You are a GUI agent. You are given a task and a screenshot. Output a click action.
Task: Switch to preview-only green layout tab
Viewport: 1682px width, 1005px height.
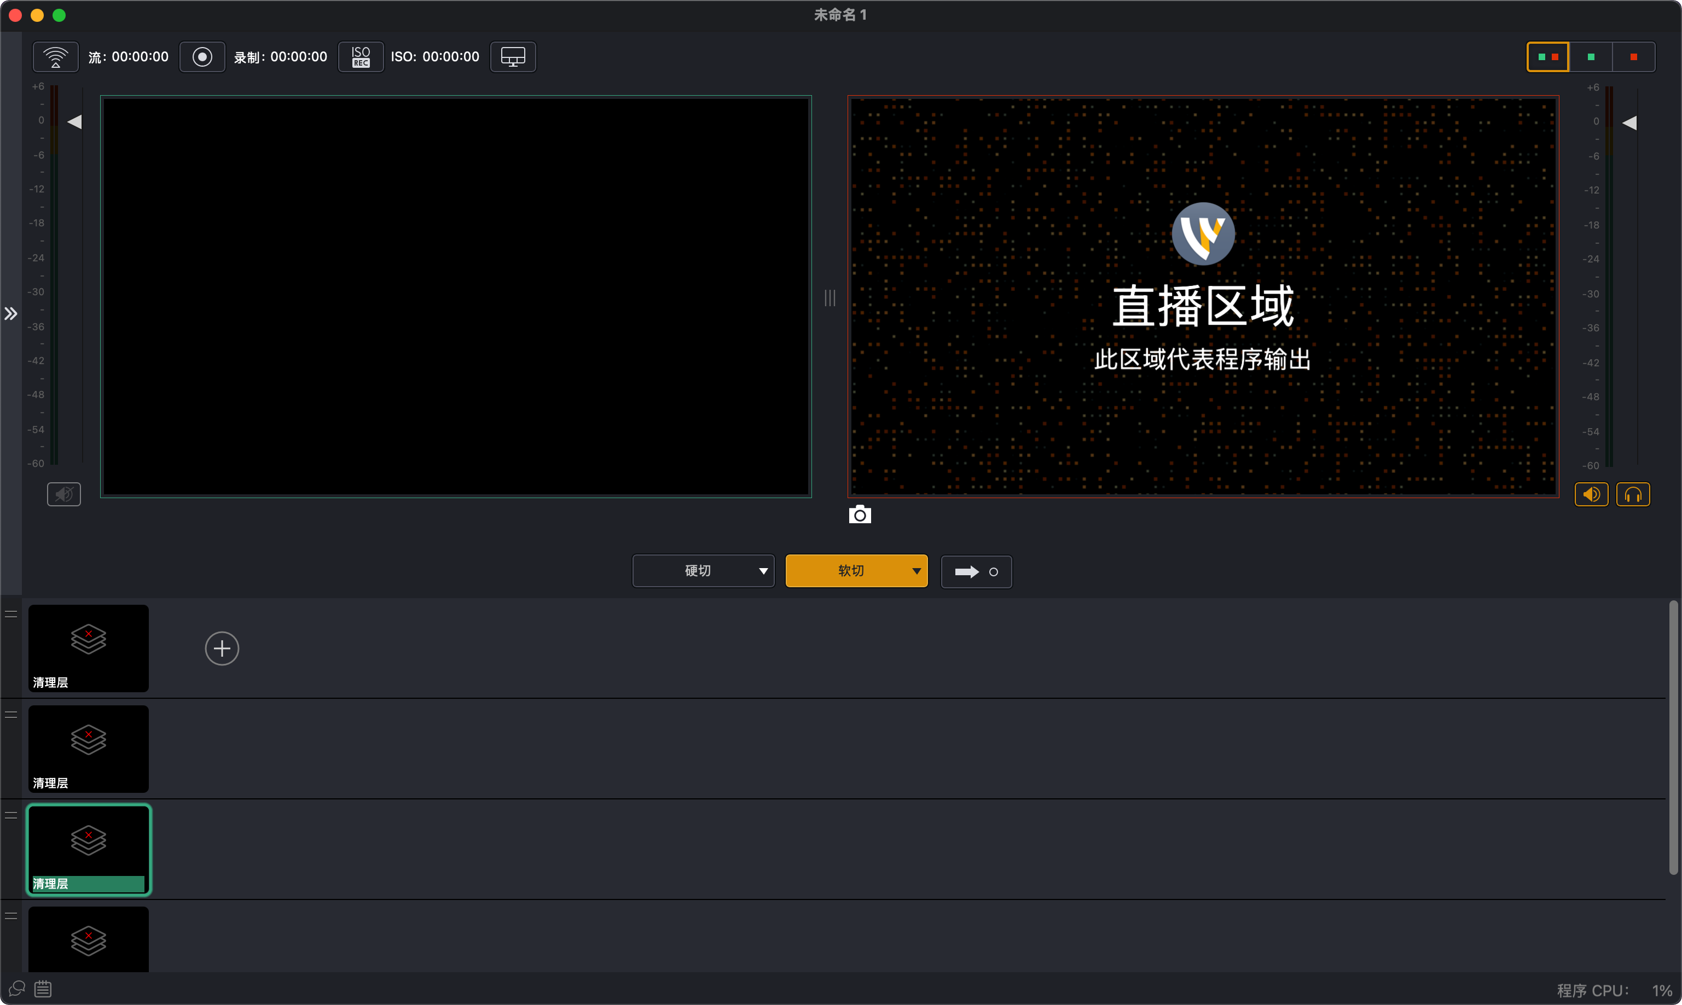point(1591,57)
